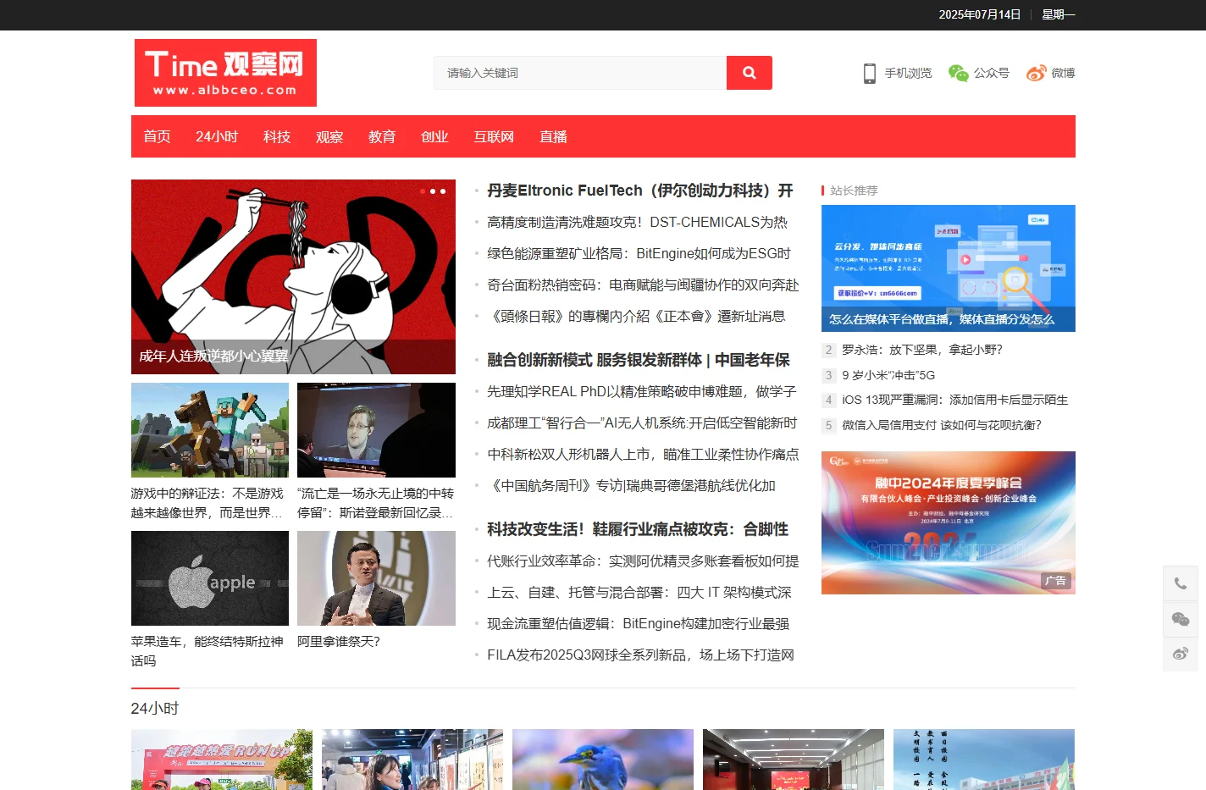Open recommended item 微信入局信用支付
Image resolution: width=1206 pixels, height=790 pixels.
942,425
